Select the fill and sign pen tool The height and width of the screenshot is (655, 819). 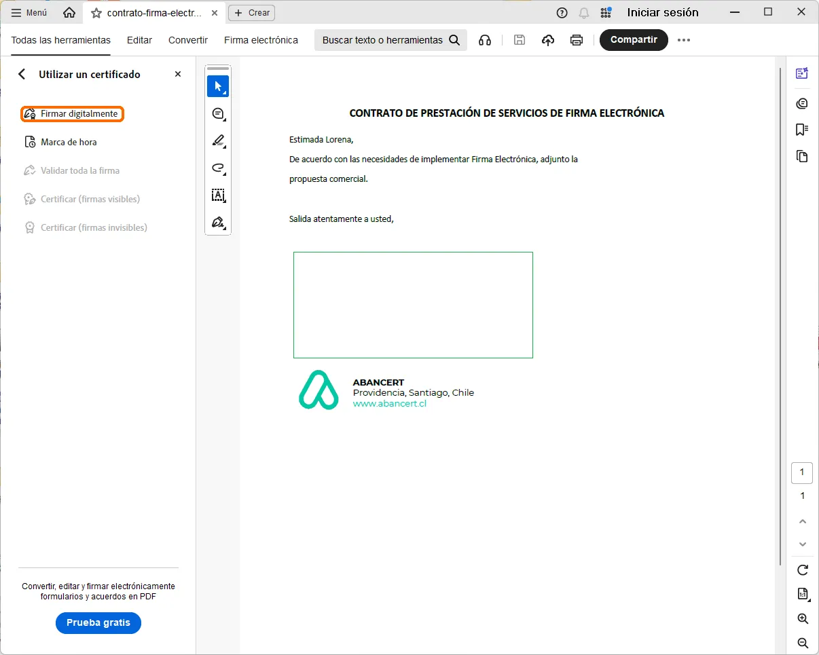pyautogui.click(x=218, y=222)
